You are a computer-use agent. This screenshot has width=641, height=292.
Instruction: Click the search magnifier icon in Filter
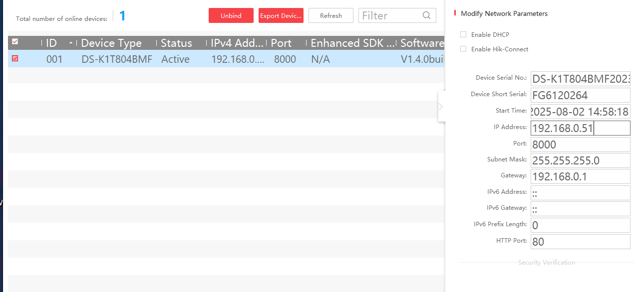click(426, 15)
